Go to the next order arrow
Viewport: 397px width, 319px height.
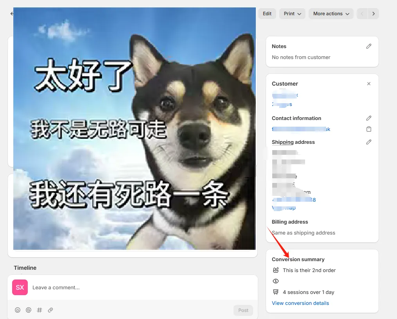click(374, 14)
